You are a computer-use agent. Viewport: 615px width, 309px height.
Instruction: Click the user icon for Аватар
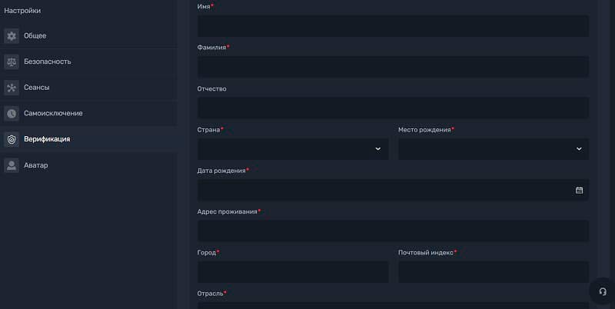12,165
